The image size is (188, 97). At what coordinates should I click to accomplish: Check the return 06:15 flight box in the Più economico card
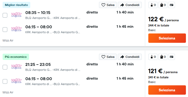5,81
